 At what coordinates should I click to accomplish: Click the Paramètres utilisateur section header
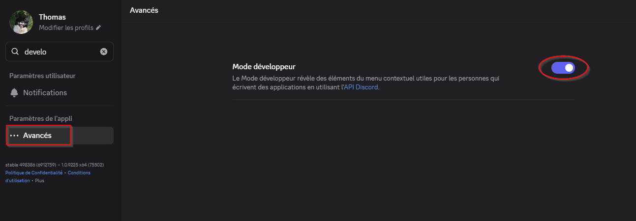point(42,76)
